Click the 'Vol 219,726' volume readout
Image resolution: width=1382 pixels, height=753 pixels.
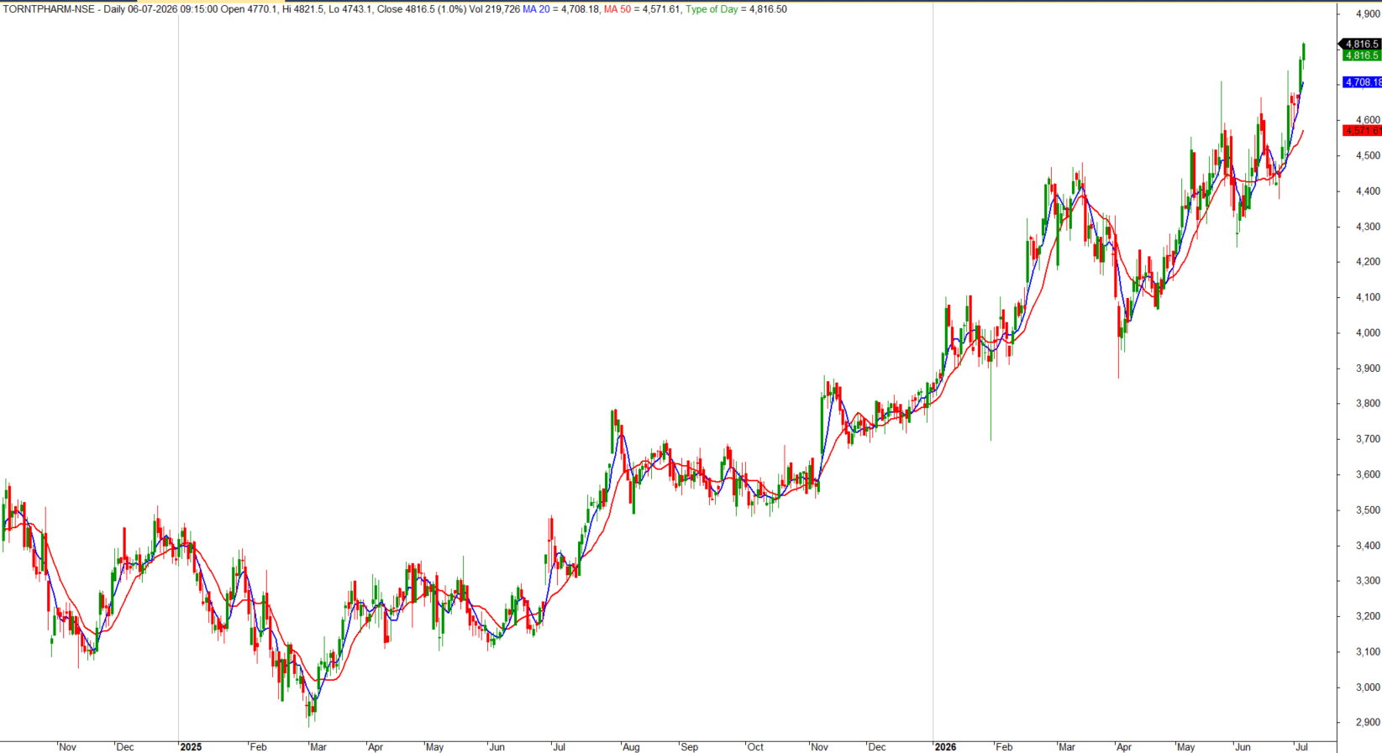tap(494, 9)
